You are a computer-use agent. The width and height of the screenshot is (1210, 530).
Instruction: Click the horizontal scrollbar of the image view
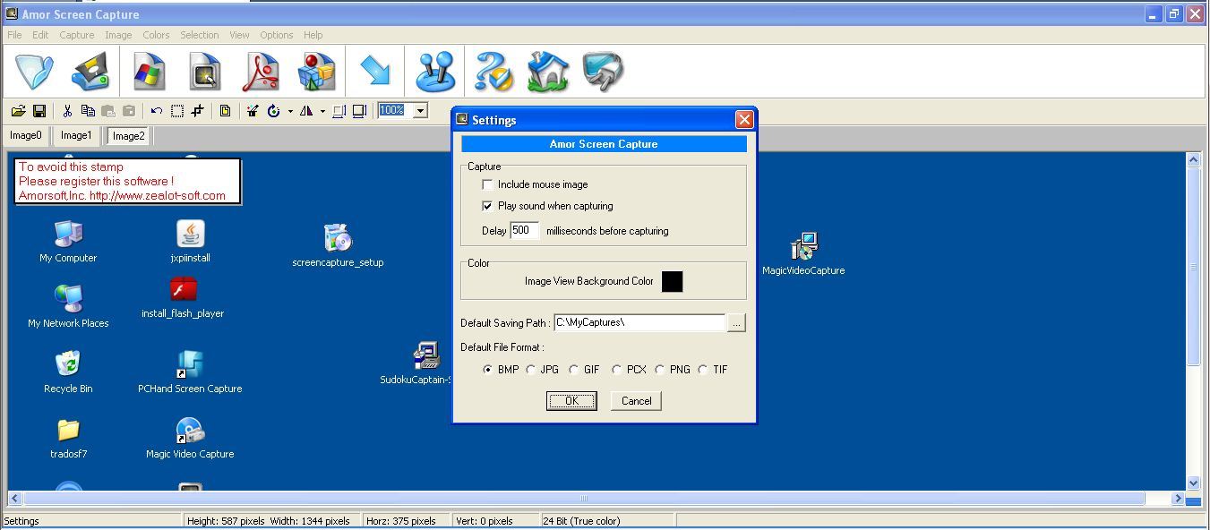click(x=584, y=499)
